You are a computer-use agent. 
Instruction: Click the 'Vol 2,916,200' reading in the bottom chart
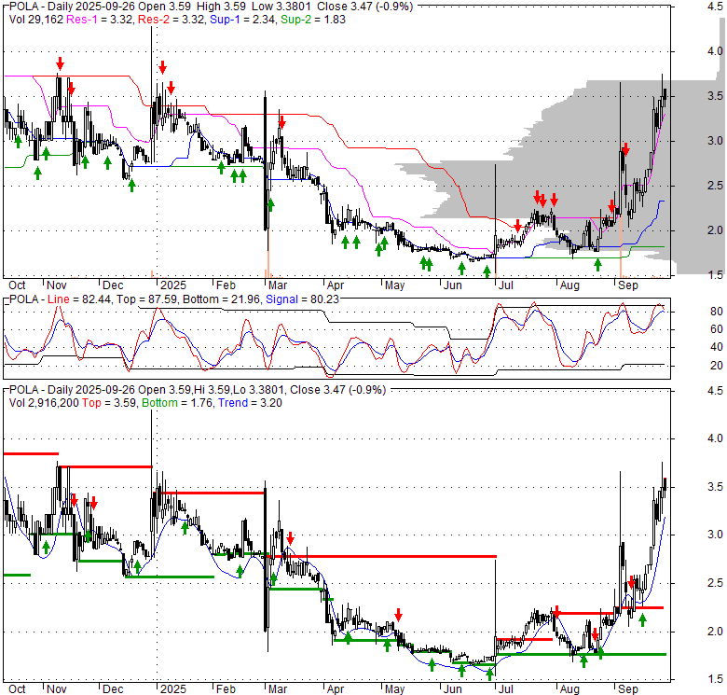click(x=44, y=403)
